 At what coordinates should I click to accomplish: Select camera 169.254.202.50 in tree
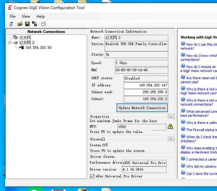tap(39, 48)
